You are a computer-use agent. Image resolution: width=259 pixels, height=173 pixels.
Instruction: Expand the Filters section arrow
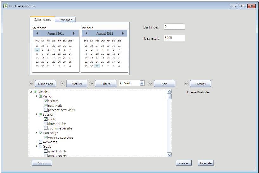92,84
